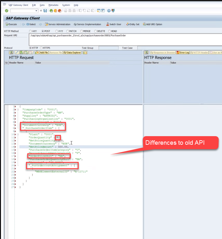Viewport: 222px width, 239px height.
Task: Click the Entity Set button
Action: [133, 24]
